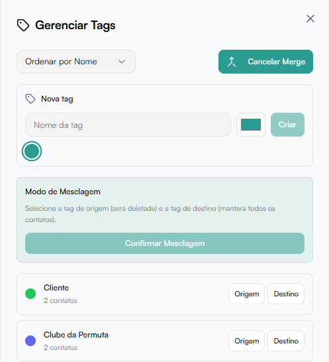Mark Cliente as Destino

[x=286, y=294]
